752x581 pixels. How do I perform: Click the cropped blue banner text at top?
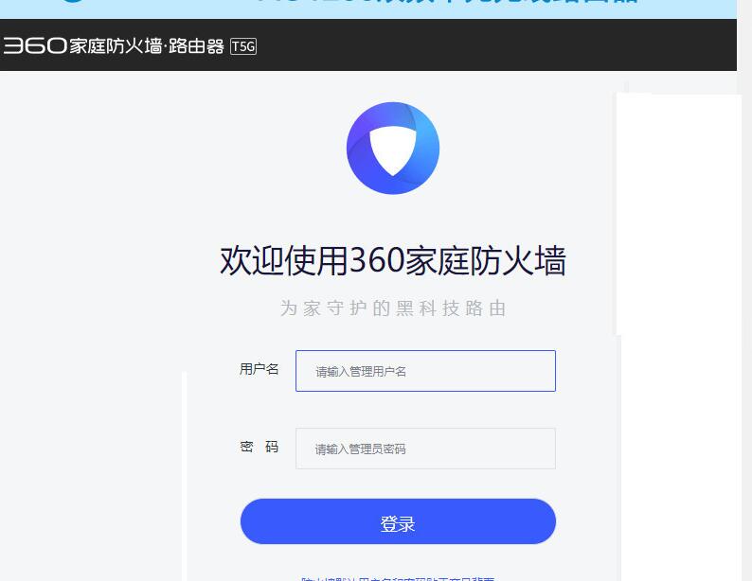click(448, 2)
